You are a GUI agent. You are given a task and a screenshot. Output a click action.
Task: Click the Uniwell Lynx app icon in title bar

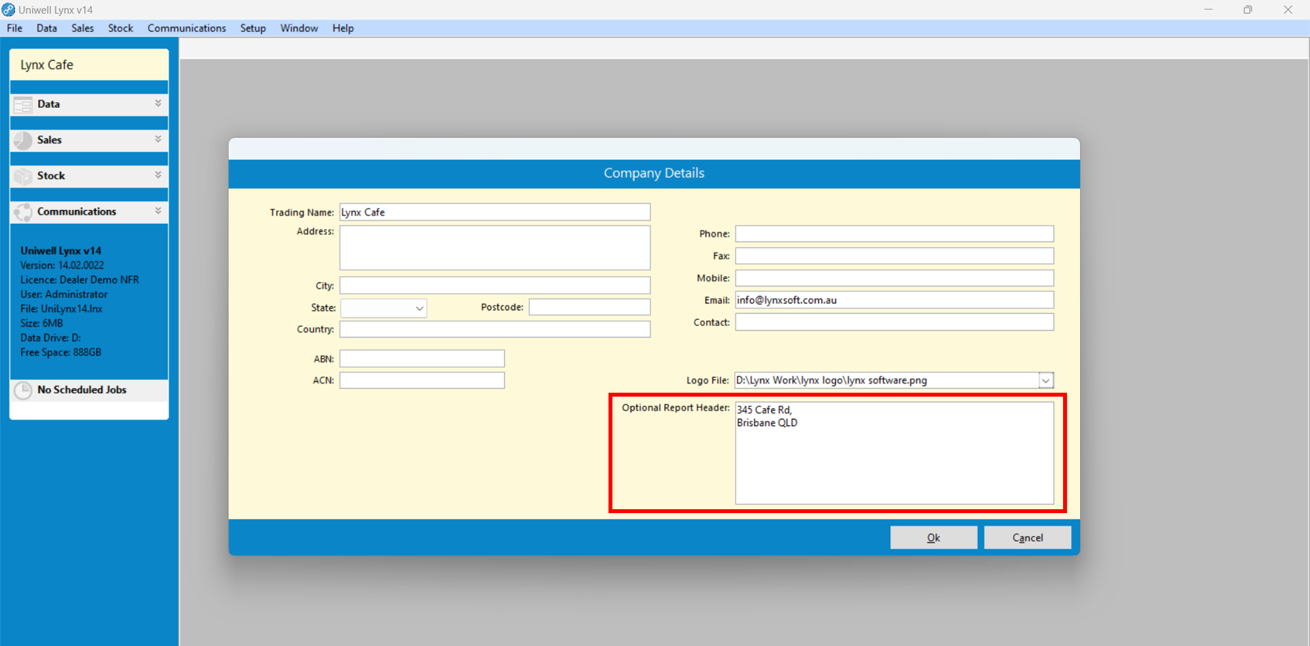[9, 10]
